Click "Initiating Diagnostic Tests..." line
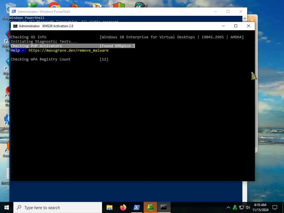Image resolution: width=284 pixels, height=213 pixels. pos(44,42)
